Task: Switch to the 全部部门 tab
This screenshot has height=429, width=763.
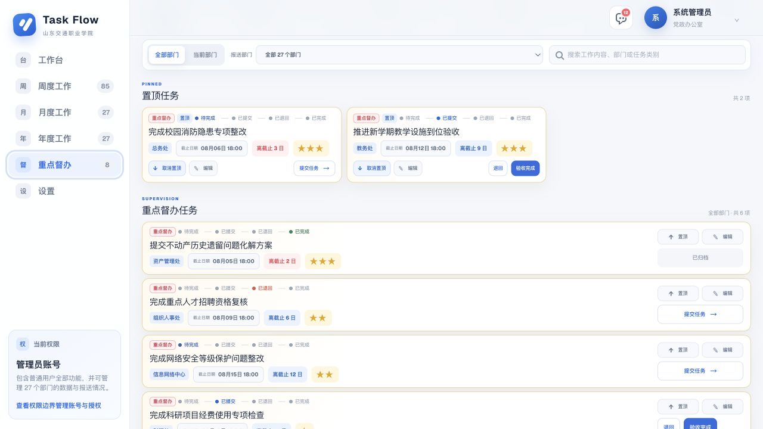Action: point(167,55)
